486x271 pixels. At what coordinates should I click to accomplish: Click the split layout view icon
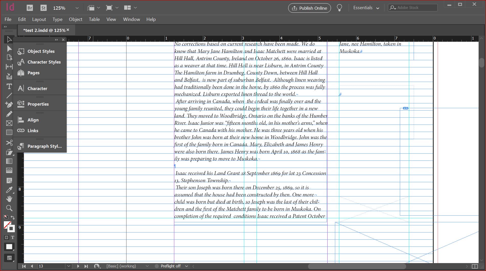click(475, 266)
